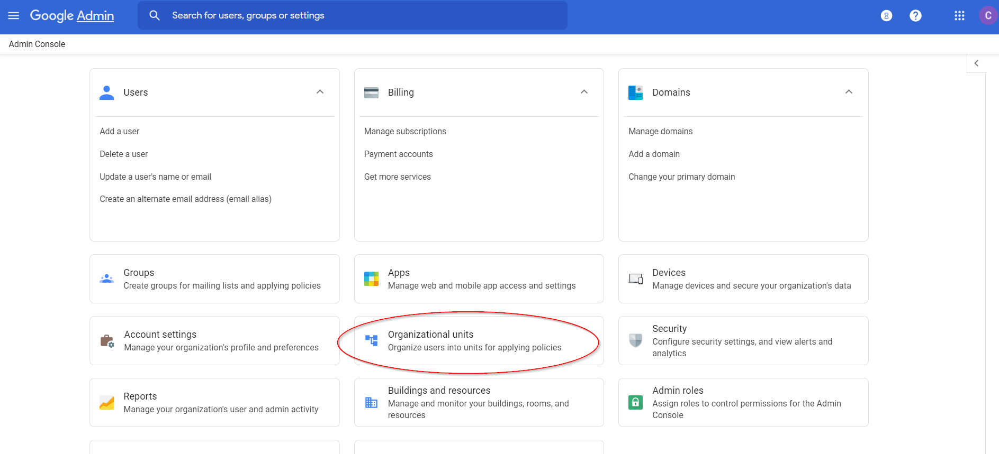Screen dimensions: 999x454
Task: Open the account avatar with letter C
Action: 988,16
